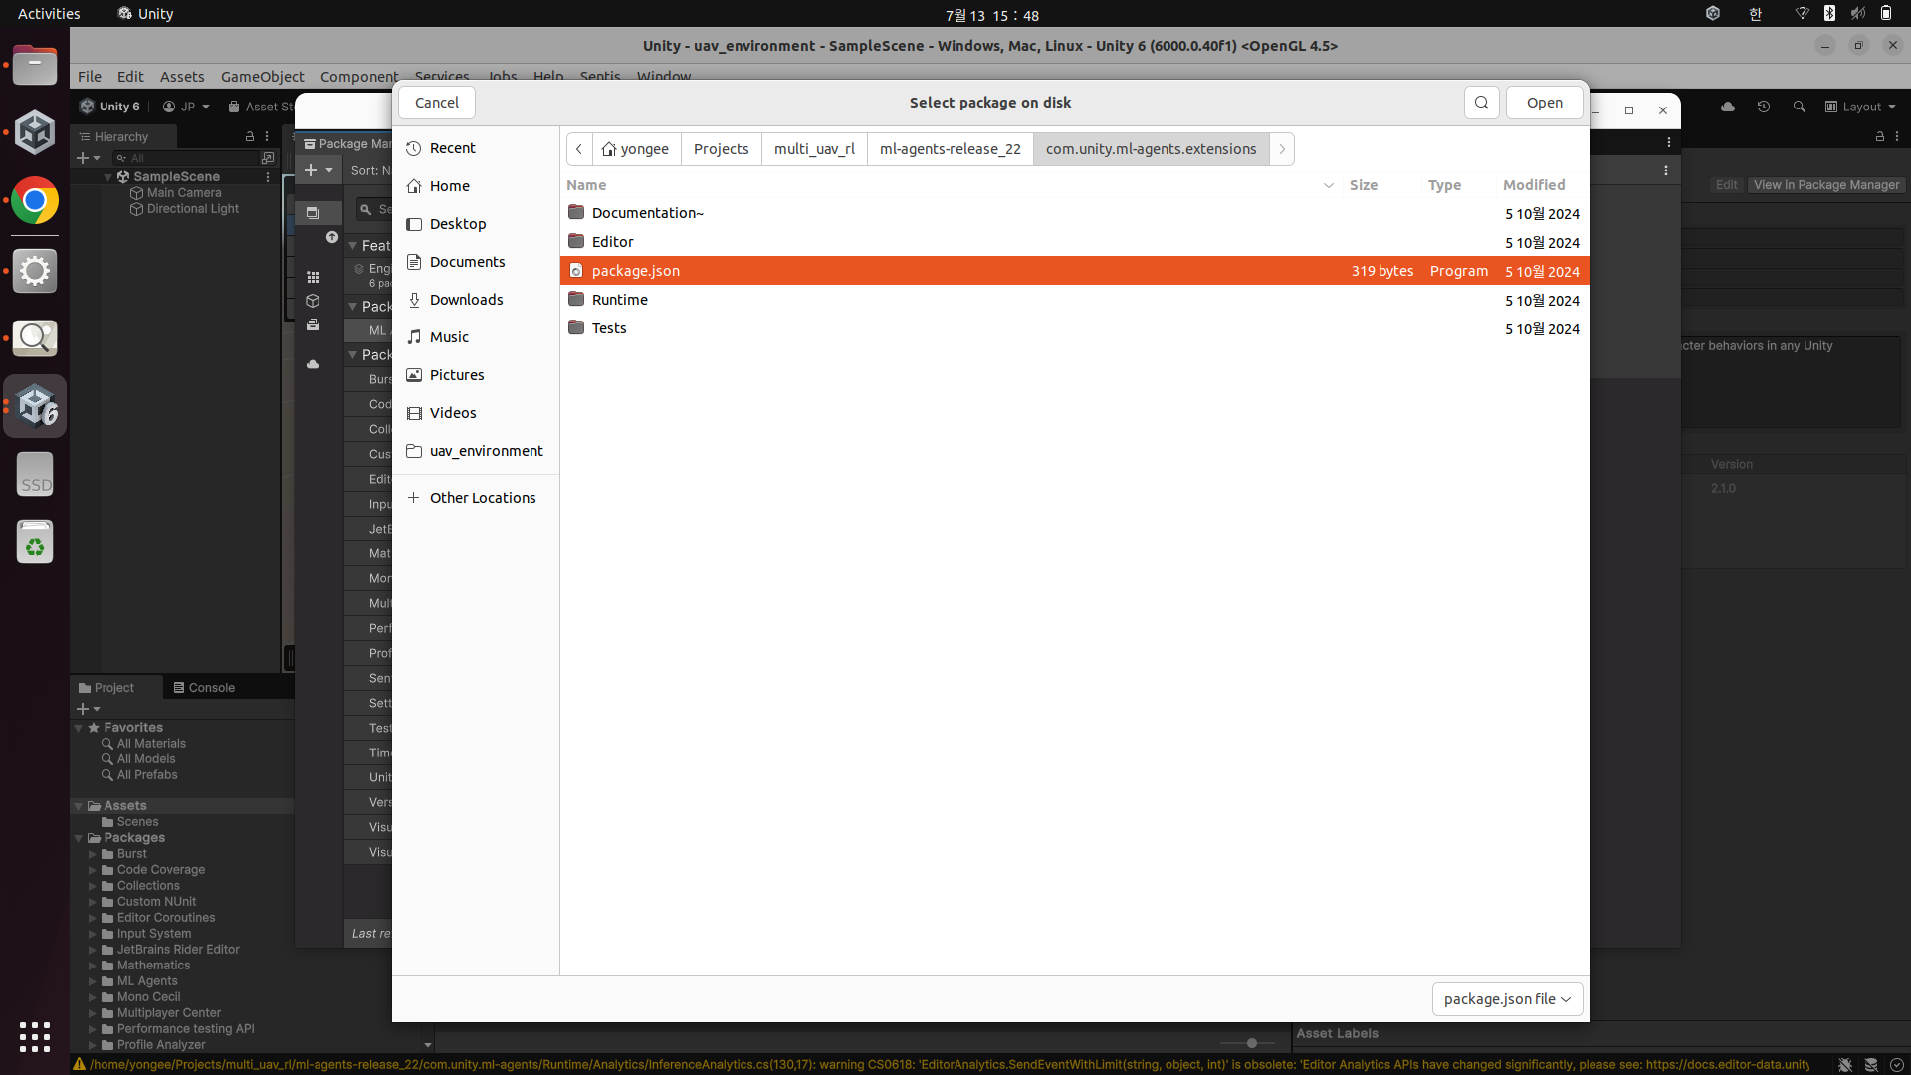Open the GameObject menu
The image size is (1911, 1075).
point(262,77)
